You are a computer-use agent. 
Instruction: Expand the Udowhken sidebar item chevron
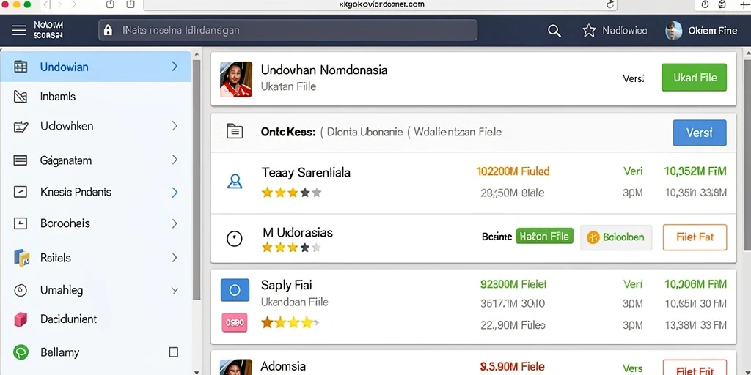175,126
